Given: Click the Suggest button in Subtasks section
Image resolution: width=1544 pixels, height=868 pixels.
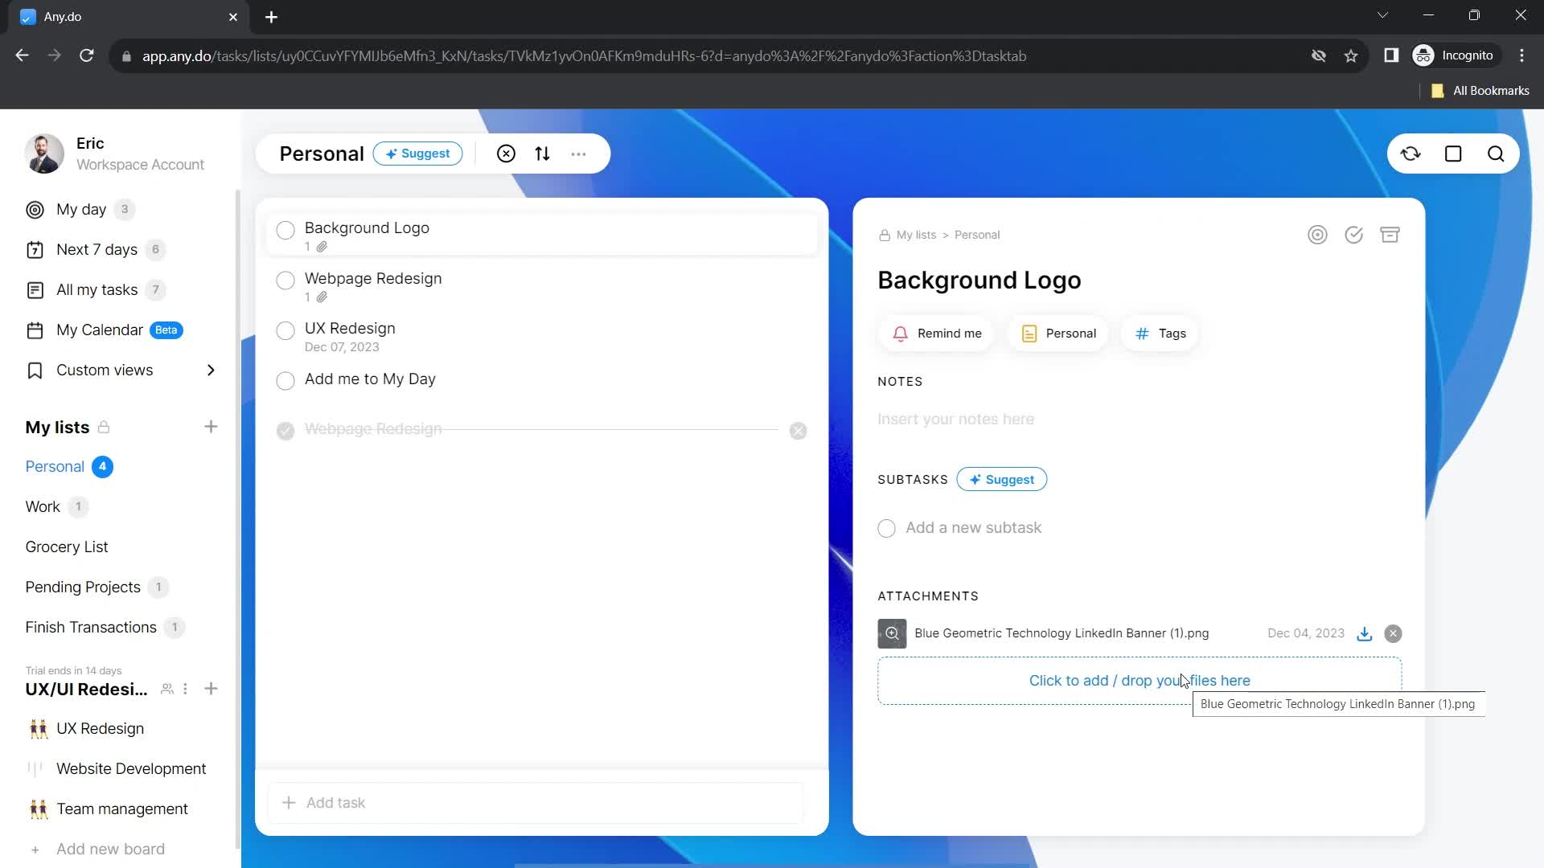Looking at the screenshot, I should click(1001, 479).
